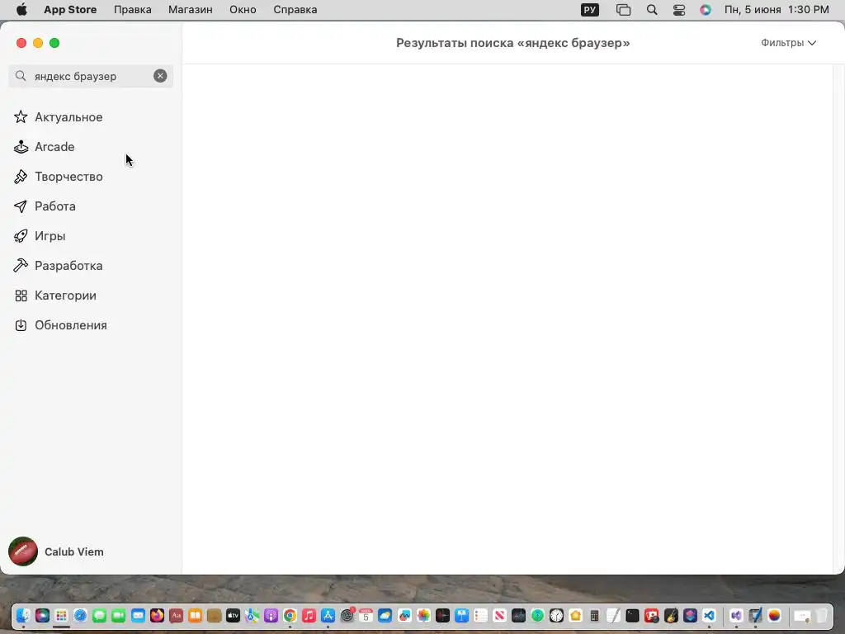
Task: Open Reminders from the Dock
Action: click(481, 616)
